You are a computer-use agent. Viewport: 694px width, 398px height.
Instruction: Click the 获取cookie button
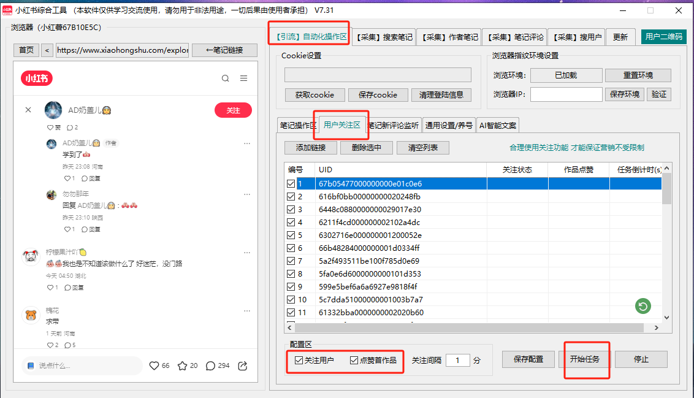[x=315, y=95]
